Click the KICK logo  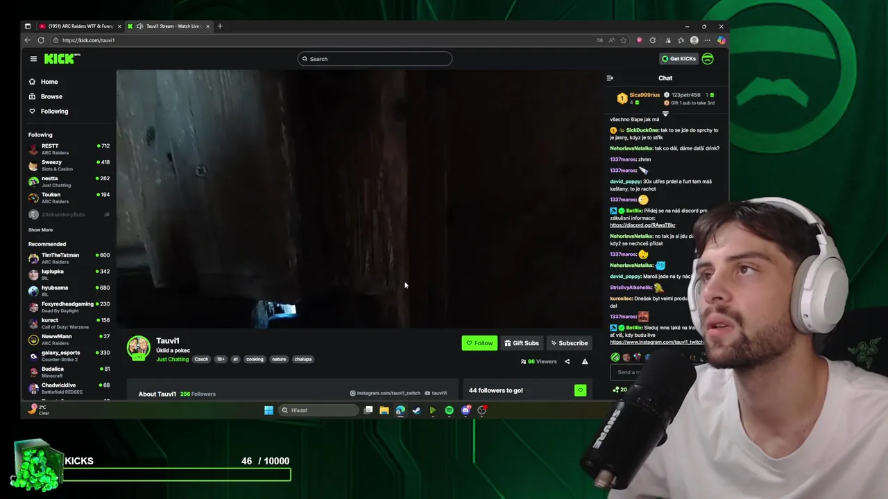pos(62,59)
